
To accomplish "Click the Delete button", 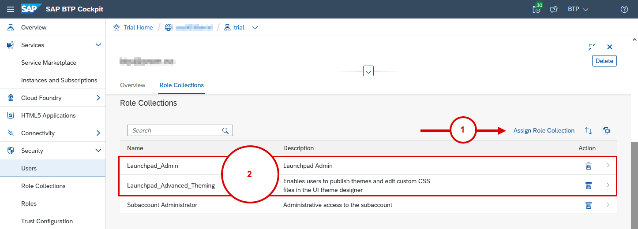I will 604,61.
